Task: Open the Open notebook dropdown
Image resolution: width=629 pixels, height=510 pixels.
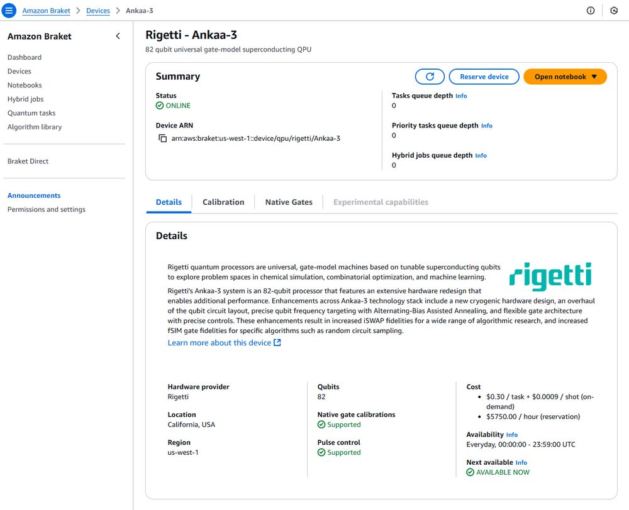Action: (x=565, y=77)
